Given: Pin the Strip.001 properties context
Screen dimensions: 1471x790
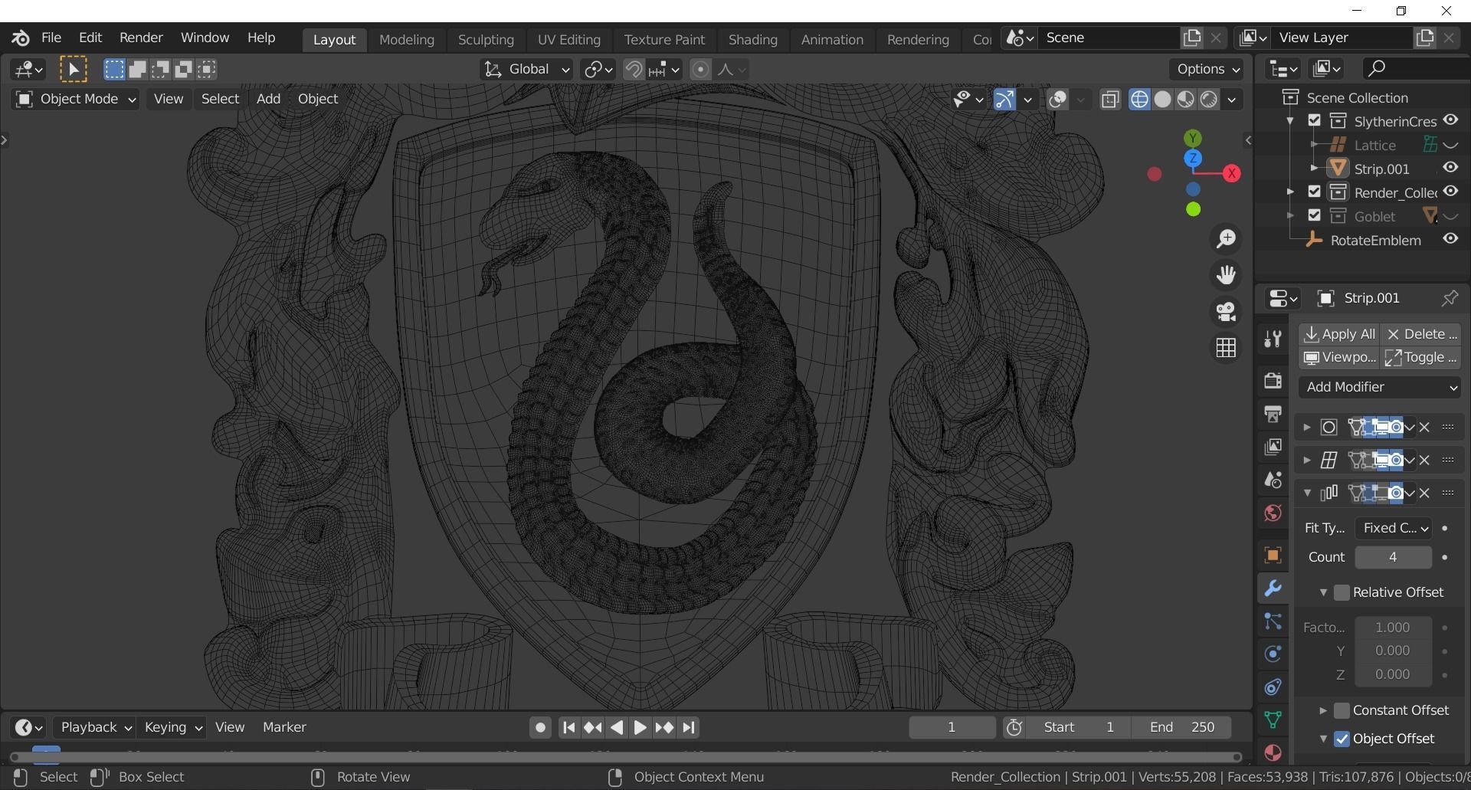Looking at the screenshot, I should click(1449, 298).
